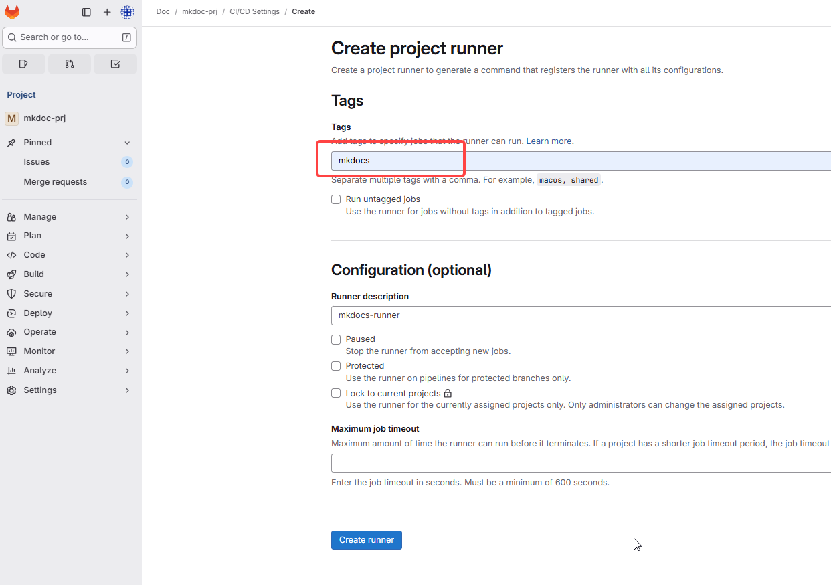Open the to-do list shortcut icon
The width and height of the screenshot is (831, 585).
click(115, 64)
